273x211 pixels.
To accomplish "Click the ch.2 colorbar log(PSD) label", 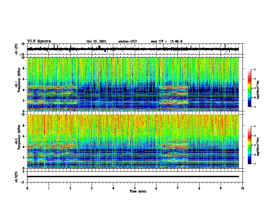I will [x=258, y=147].
